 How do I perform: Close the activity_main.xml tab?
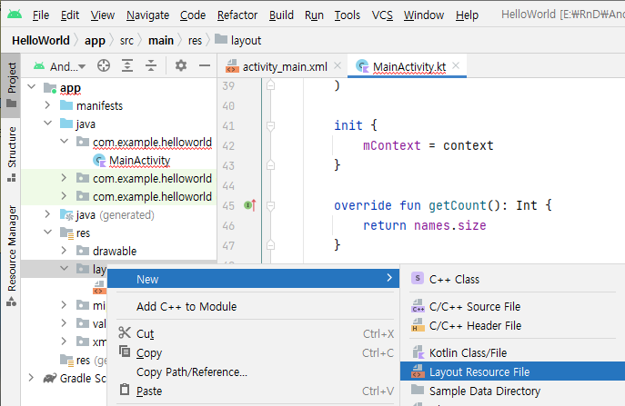[338, 65]
